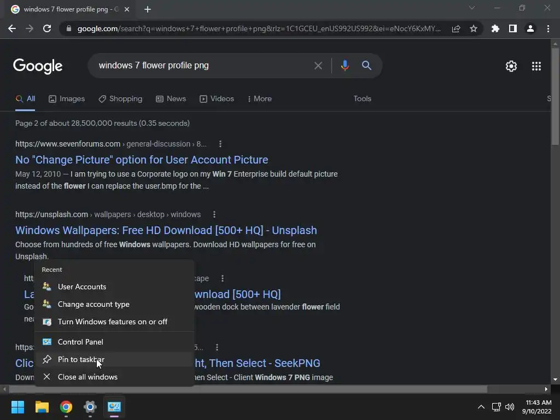Open Change account type recent item
560x420 pixels.
tap(114, 304)
